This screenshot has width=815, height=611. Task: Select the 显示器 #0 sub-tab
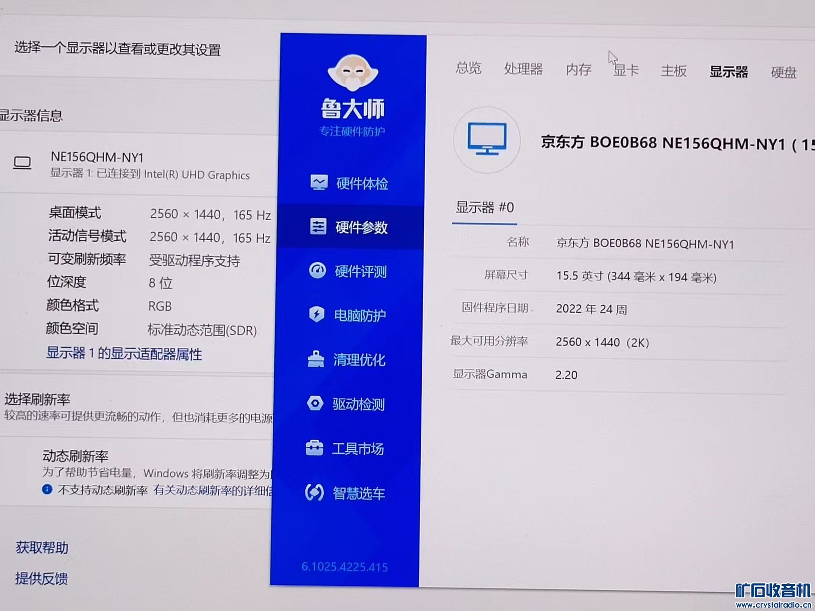click(484, 207)
